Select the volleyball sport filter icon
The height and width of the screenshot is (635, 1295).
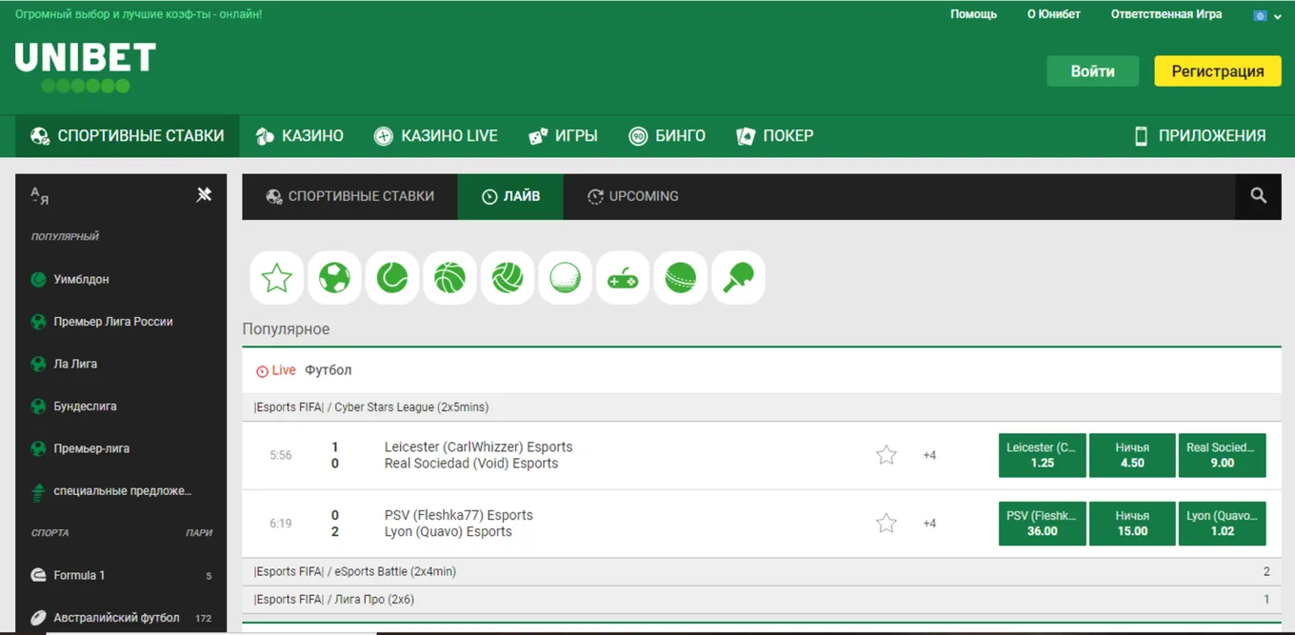tap(508, 278)
